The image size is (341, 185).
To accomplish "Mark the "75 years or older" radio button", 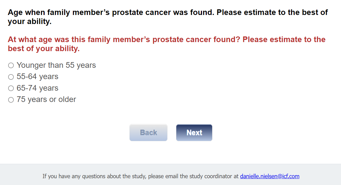I will 11,100.
